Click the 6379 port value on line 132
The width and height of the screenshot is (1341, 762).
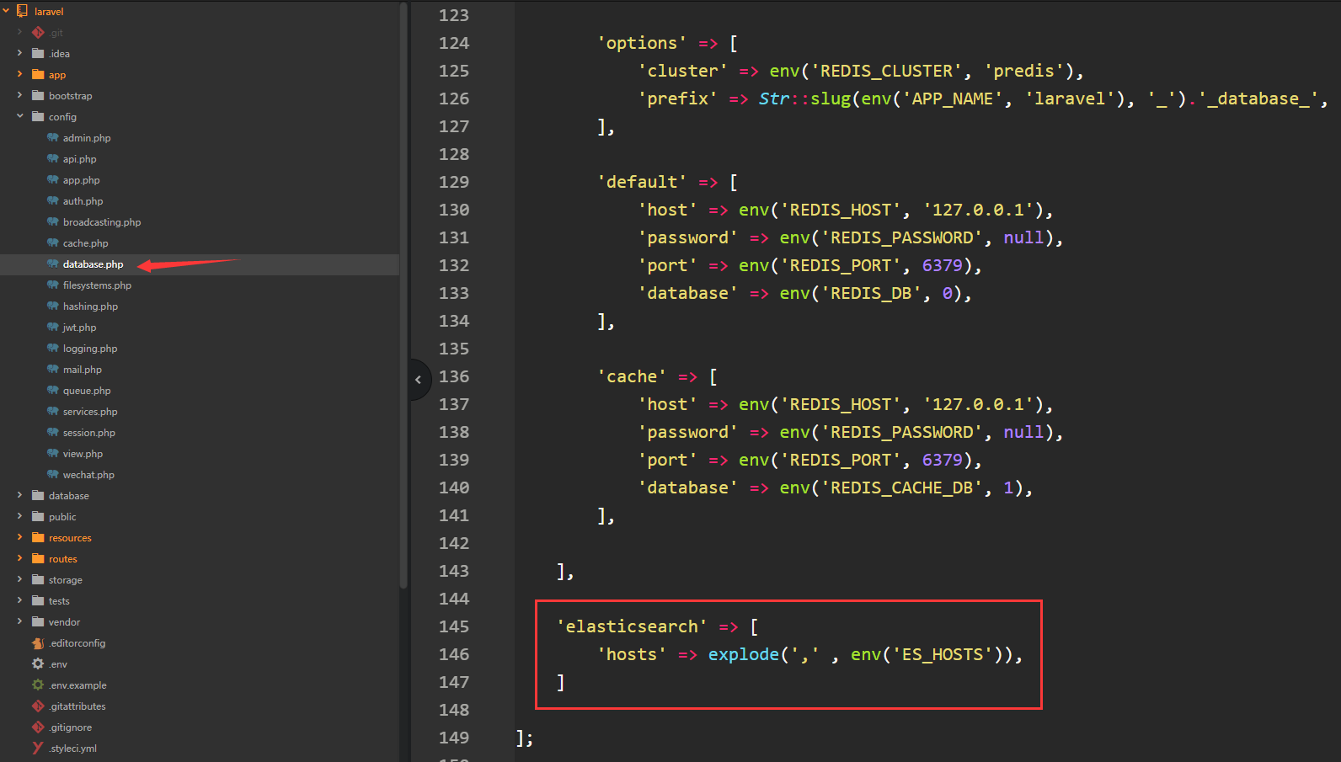click(942, 265)
